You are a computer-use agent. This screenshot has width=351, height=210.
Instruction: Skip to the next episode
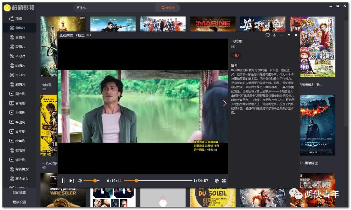[x=71, y=181]
